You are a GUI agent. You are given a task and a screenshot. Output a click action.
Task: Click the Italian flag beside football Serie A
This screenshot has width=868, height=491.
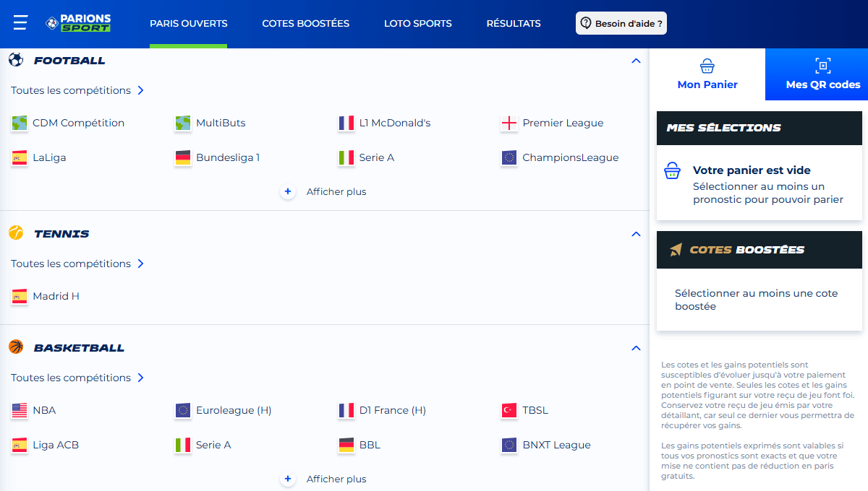pos(346,157)
